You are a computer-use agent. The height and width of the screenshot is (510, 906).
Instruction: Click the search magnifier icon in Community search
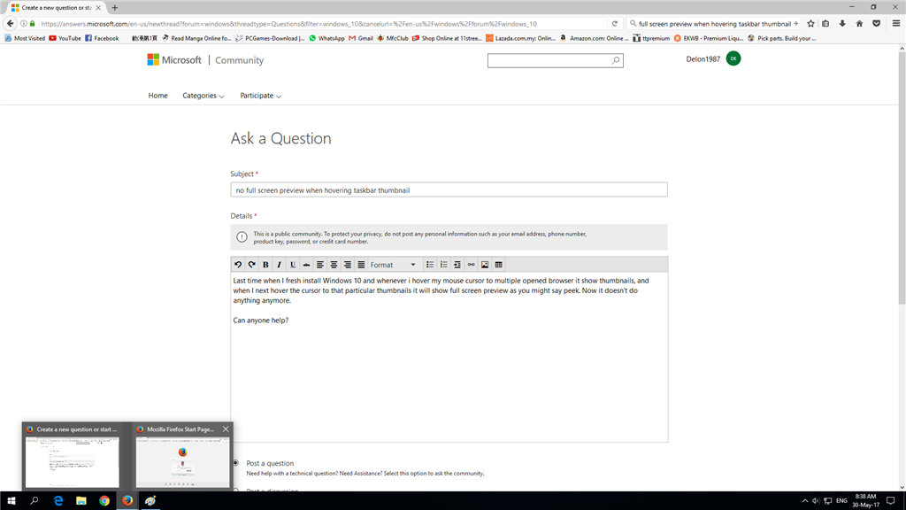tap(616, 60)
